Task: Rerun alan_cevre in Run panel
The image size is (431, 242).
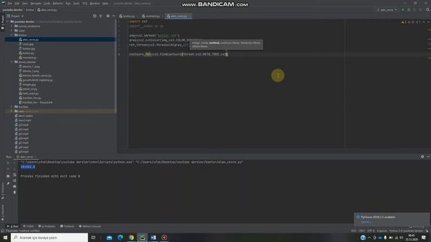Action: 8,163
